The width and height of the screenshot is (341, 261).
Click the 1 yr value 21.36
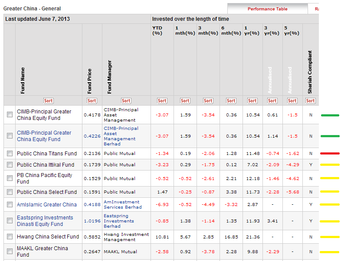[x=252, y=237]
